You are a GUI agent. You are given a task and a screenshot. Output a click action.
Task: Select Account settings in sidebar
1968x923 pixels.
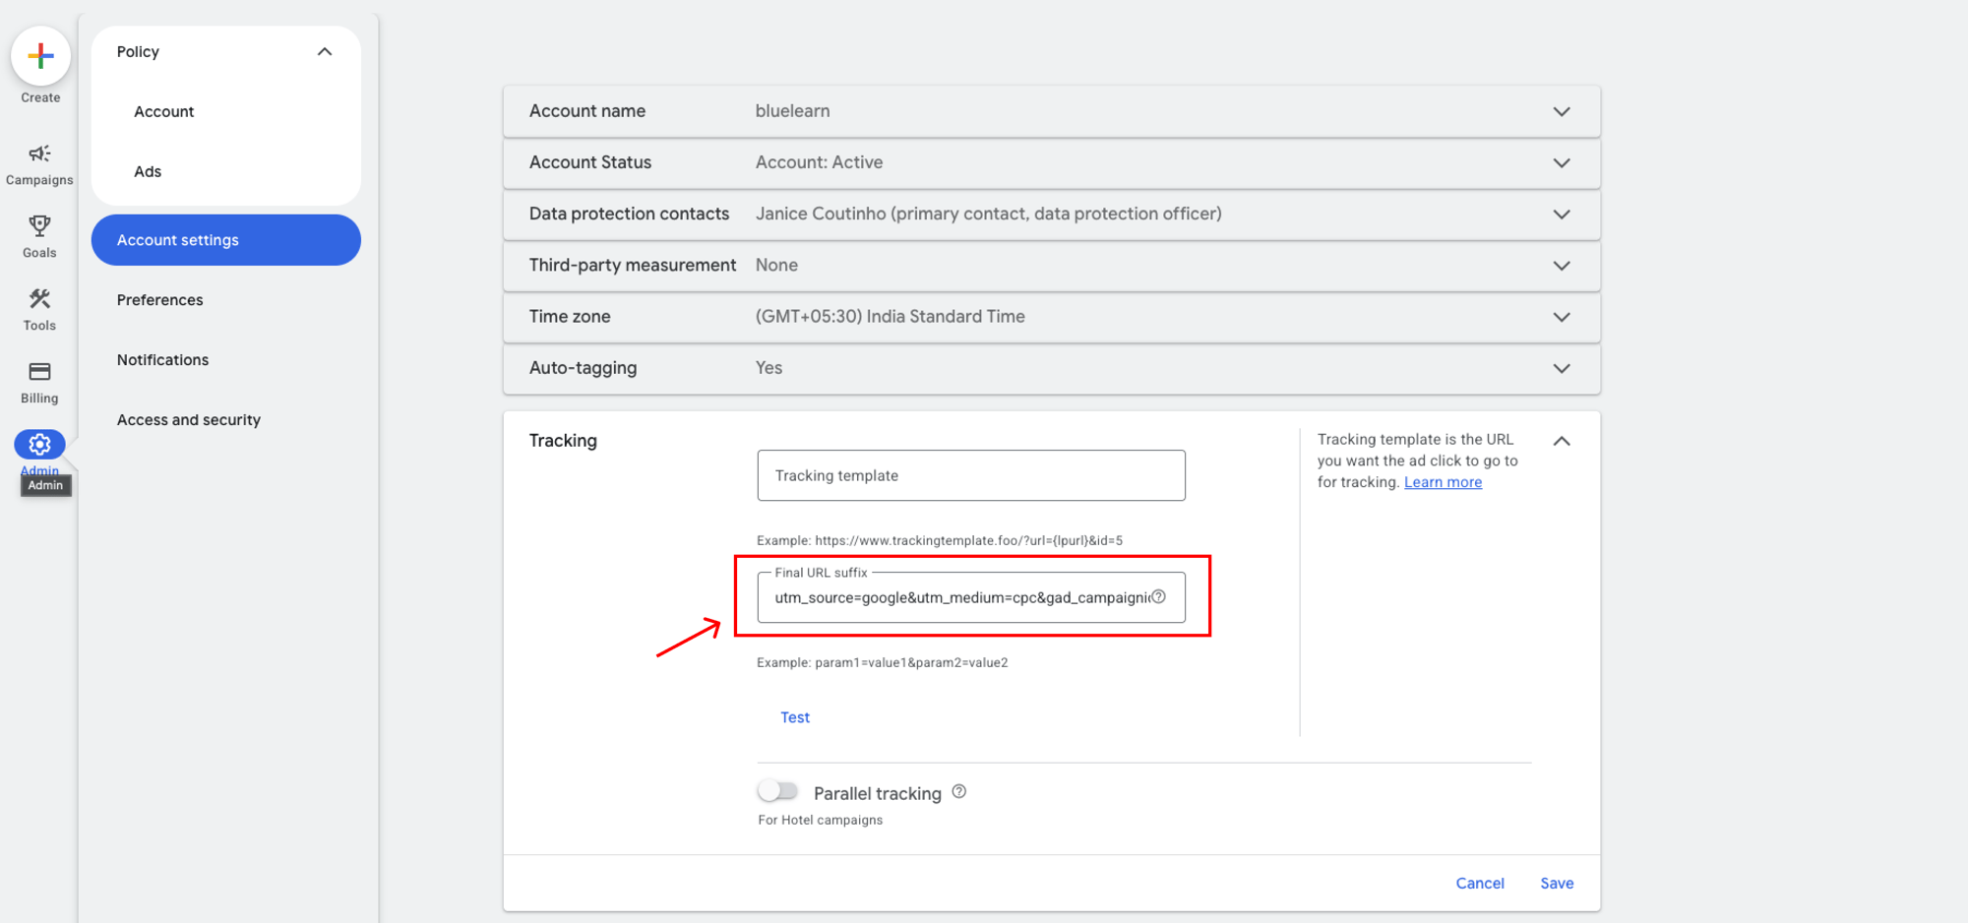(x=226, y=240)
